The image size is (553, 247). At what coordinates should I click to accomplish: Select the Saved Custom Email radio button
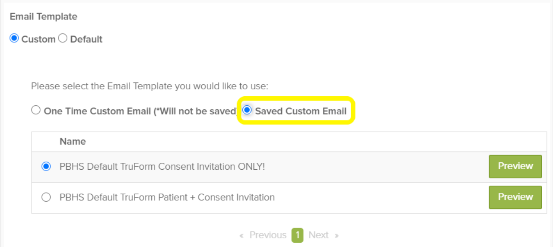tap(247, 110)
